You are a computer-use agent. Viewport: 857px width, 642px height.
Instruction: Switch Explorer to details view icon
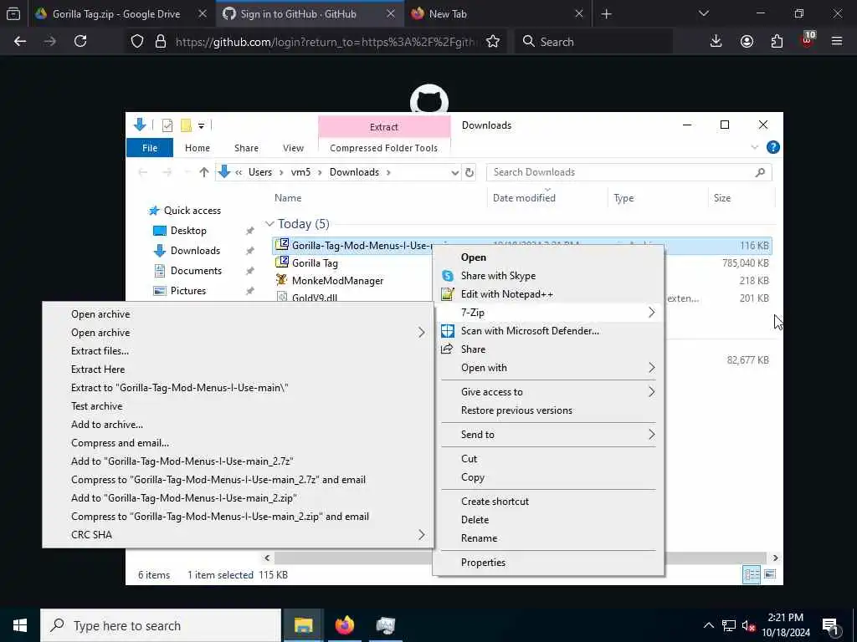(752, 574)
